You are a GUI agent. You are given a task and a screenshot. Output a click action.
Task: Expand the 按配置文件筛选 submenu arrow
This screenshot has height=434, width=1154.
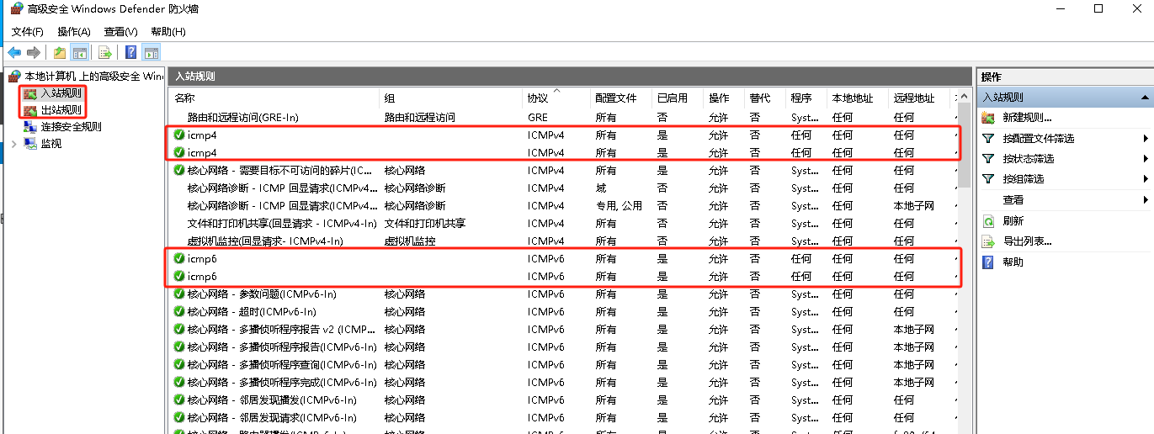coord(1146,139)
